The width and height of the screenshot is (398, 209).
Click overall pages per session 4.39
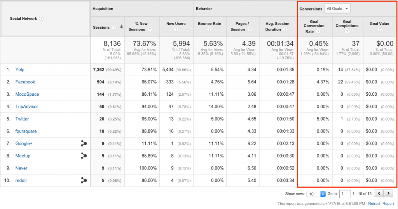click(249, 43)
